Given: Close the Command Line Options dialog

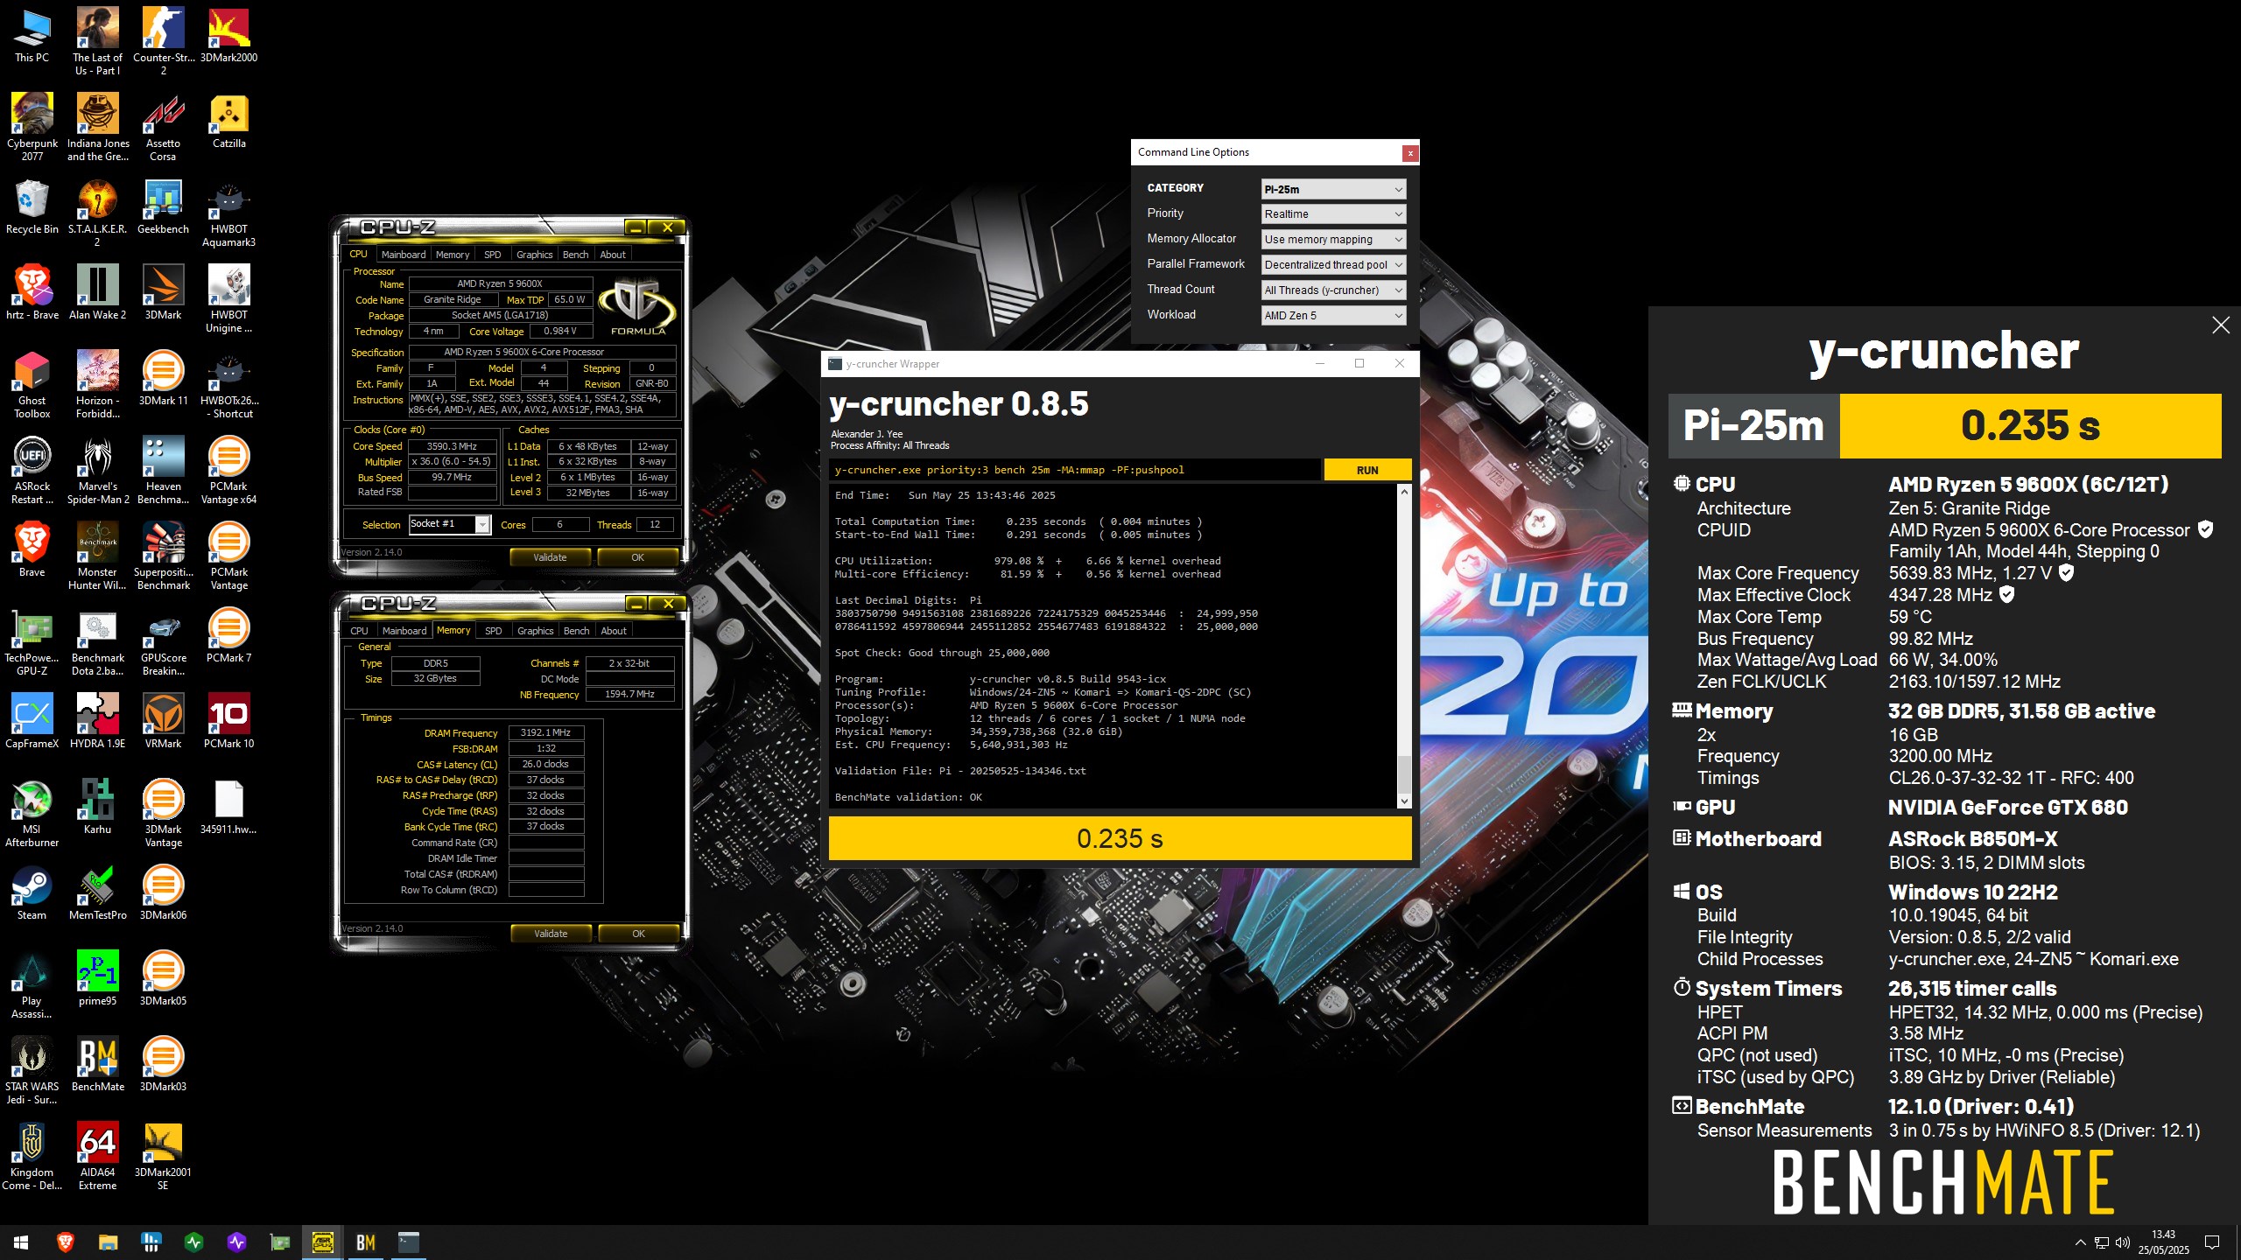Looking at the screenshot, I should pyautogui.click(x=1409, y=153).
